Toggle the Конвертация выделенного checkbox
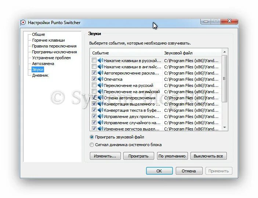The image size is (258, 198). pyautogui.click(x=94, y=104)
